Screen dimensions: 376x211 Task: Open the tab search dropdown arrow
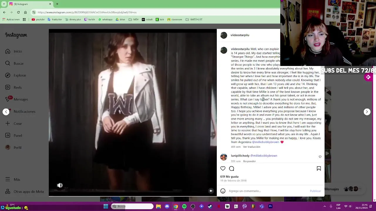(4, 4)
